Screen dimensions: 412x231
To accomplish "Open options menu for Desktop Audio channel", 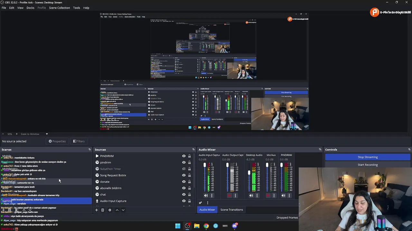I will click(257, 195).
